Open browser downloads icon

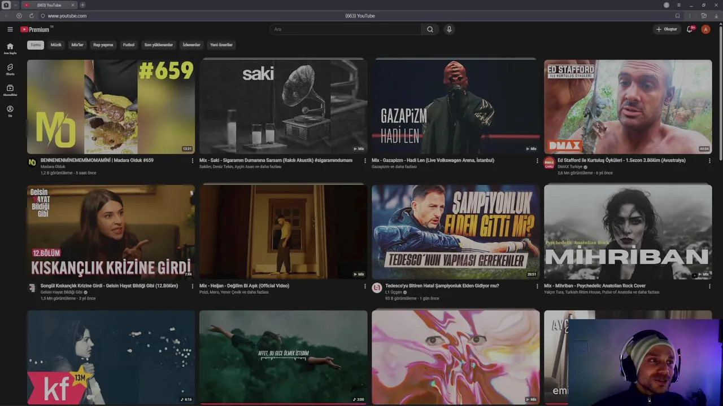716,16
